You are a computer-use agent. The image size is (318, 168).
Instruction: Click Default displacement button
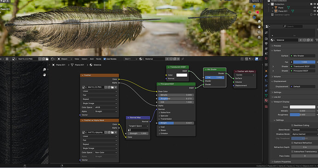coord(303,86)
